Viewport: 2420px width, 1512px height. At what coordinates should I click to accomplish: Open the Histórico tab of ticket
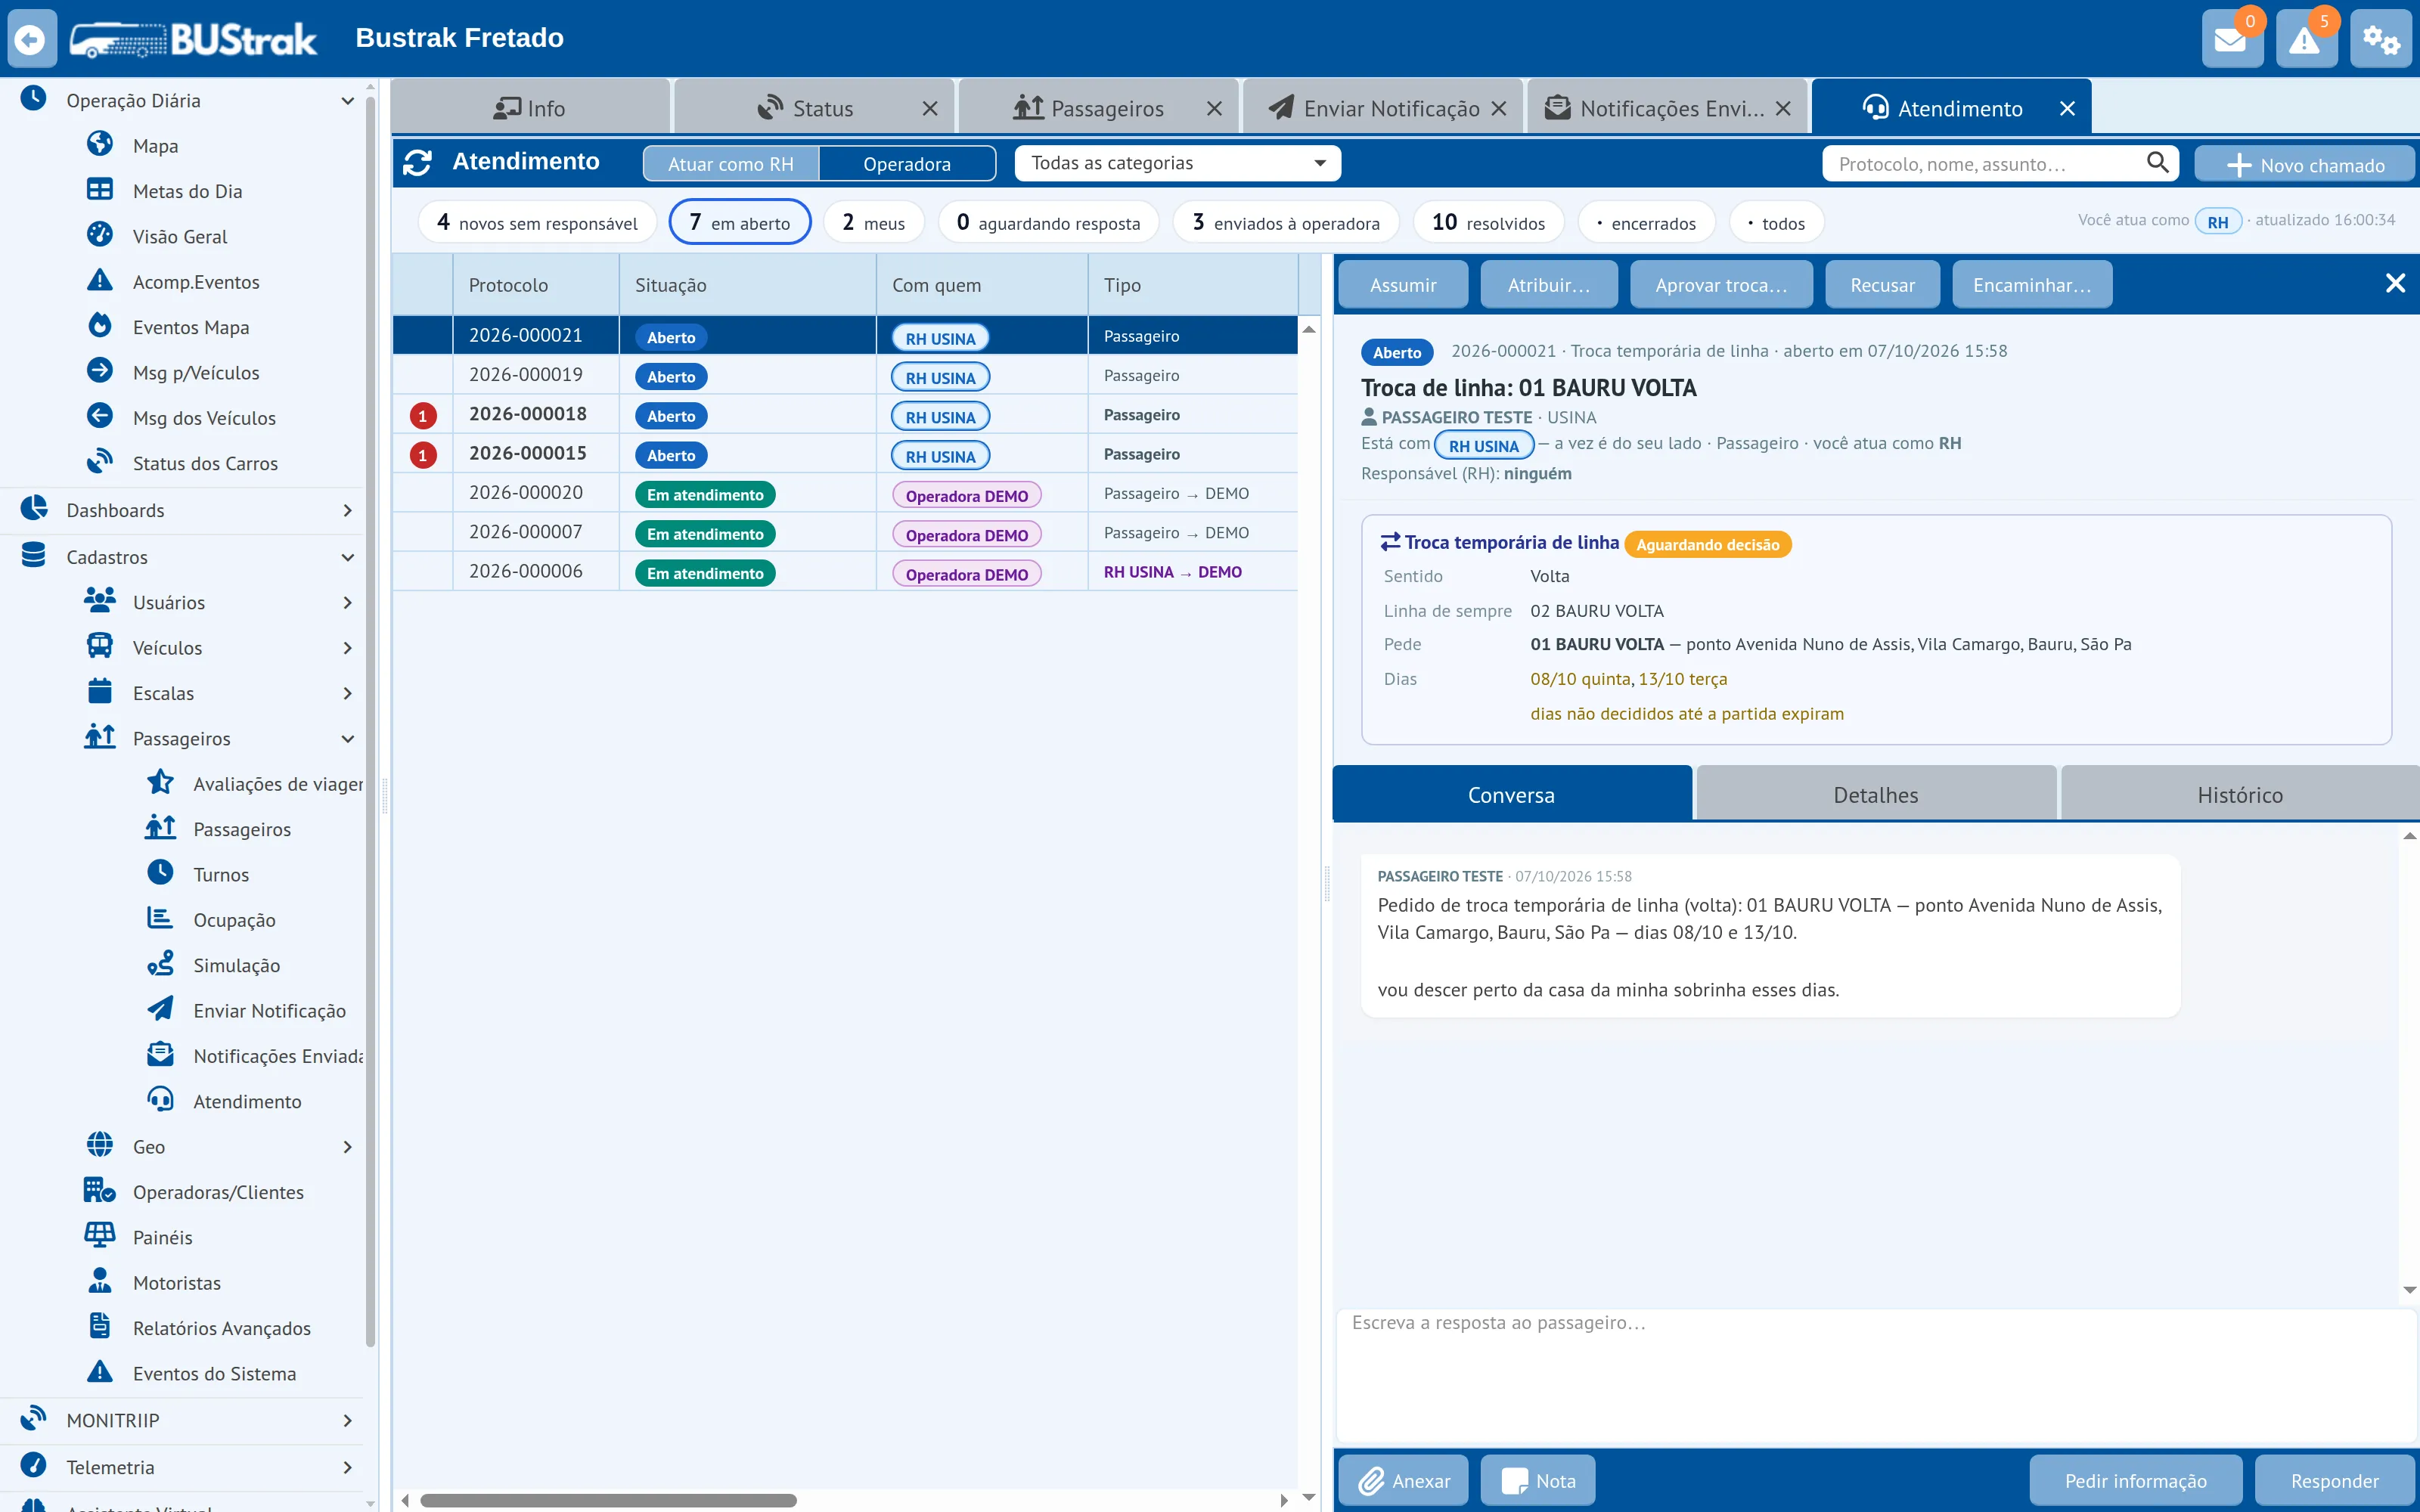click(x=2240, y=795)
